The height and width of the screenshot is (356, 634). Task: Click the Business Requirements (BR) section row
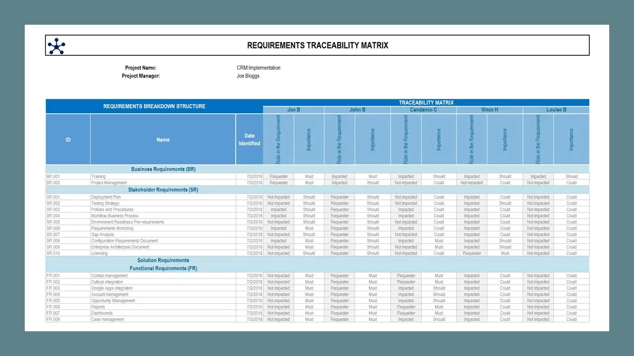click(163, 169)
